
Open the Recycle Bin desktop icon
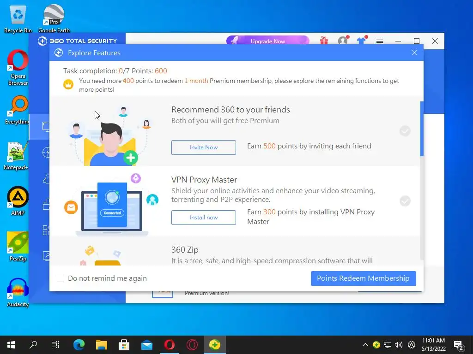(18, 18)
